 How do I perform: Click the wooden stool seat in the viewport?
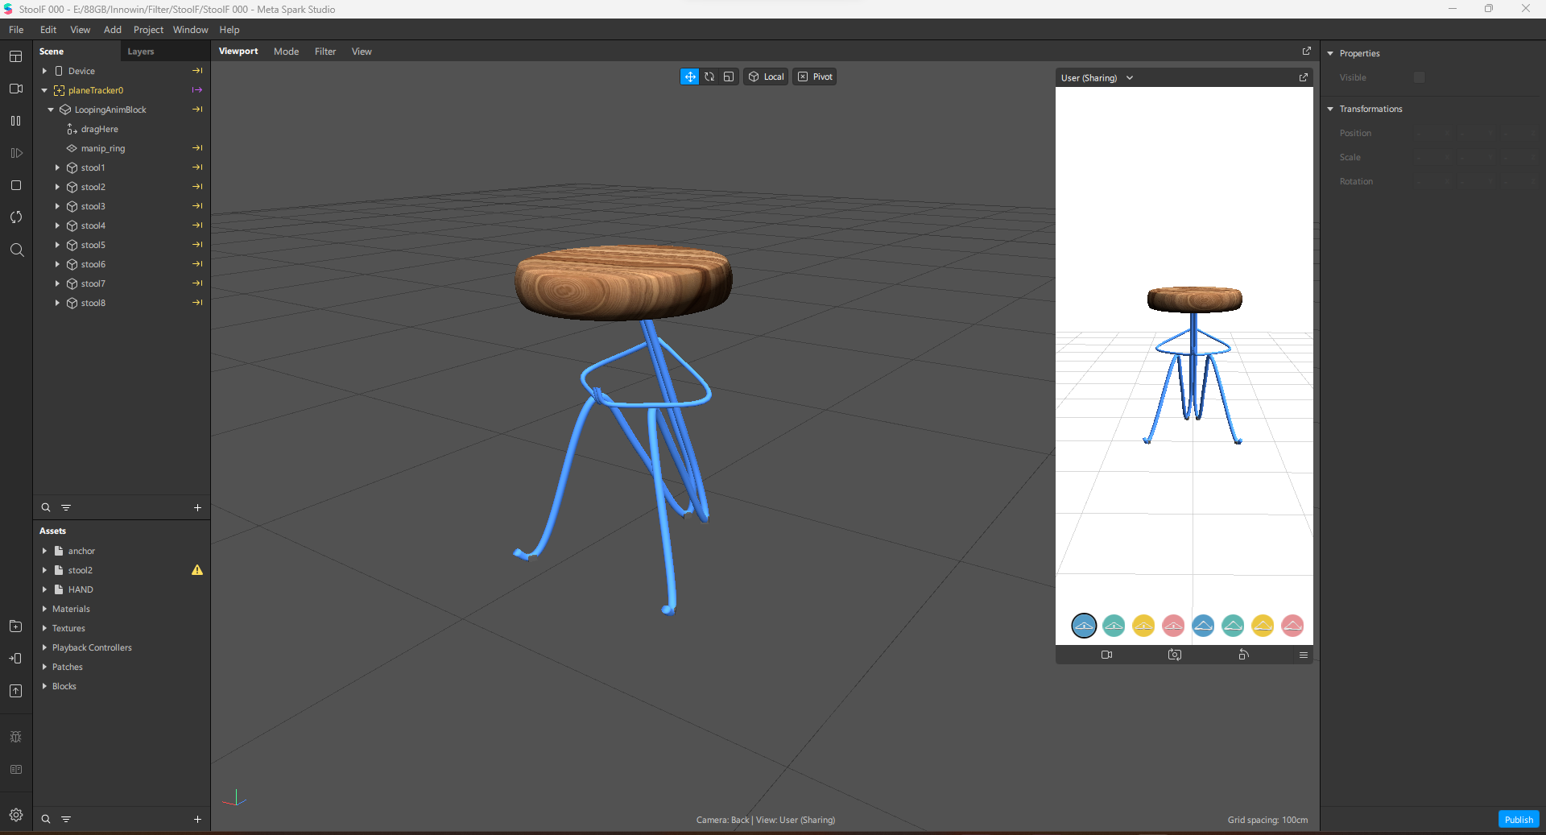point(623,282)
